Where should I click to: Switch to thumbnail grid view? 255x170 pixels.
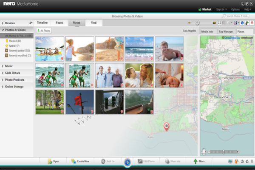point(220,23)
